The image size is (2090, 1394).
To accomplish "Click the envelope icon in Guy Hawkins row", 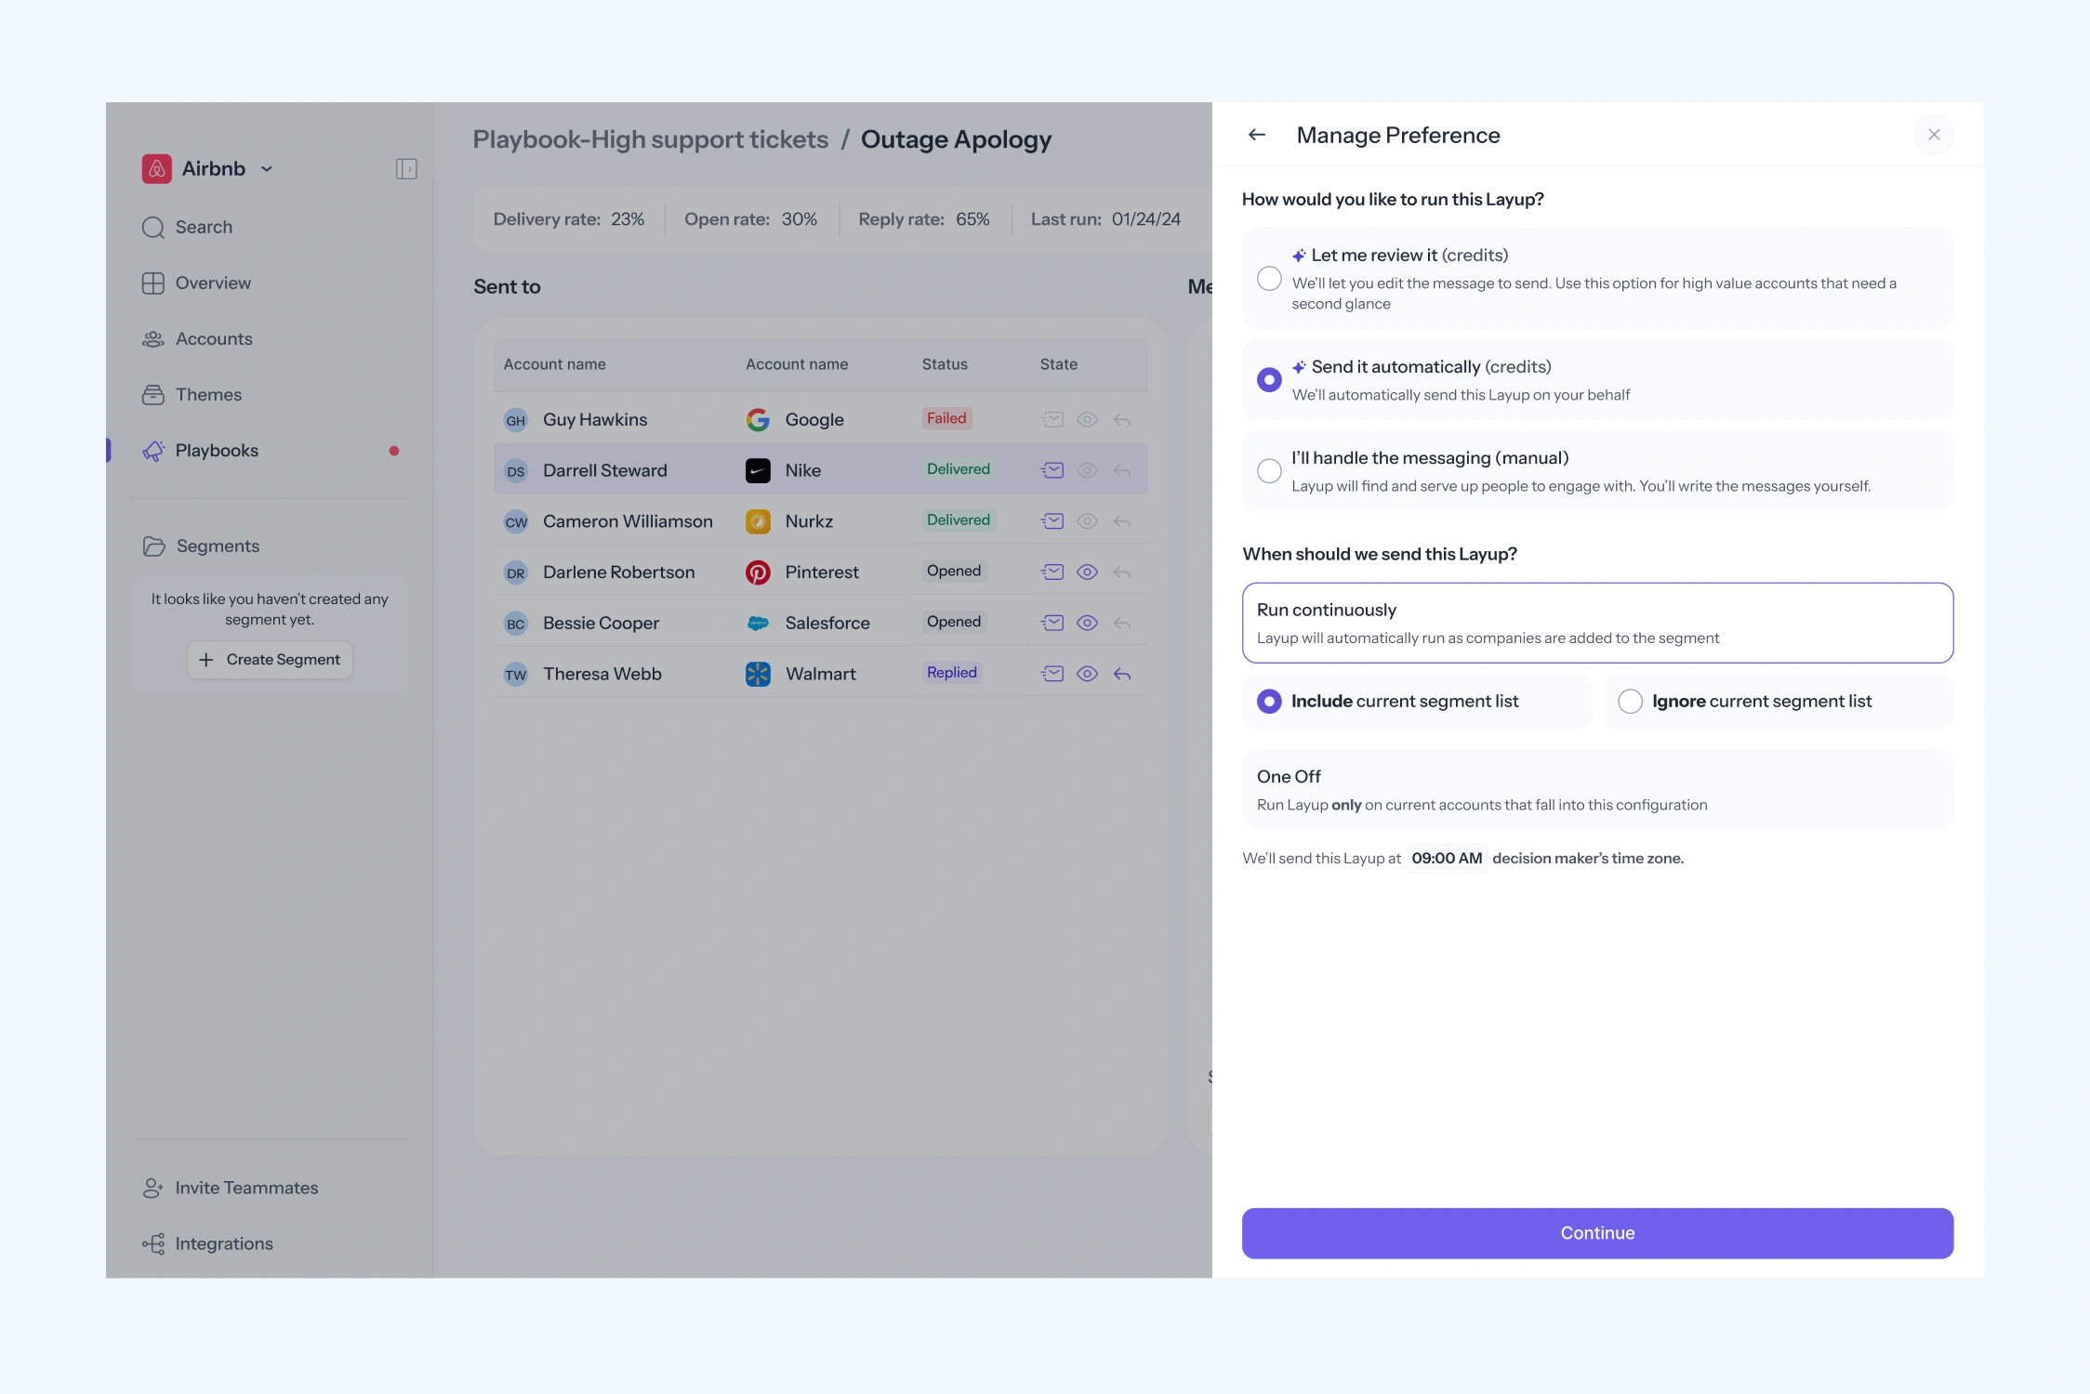I will pyautogui.click(x=1052, y=420).
